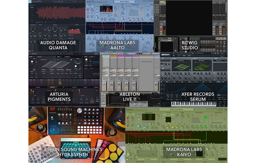Click the Serum logo
The height and width of the screenshot is (163, 256).
165,55
